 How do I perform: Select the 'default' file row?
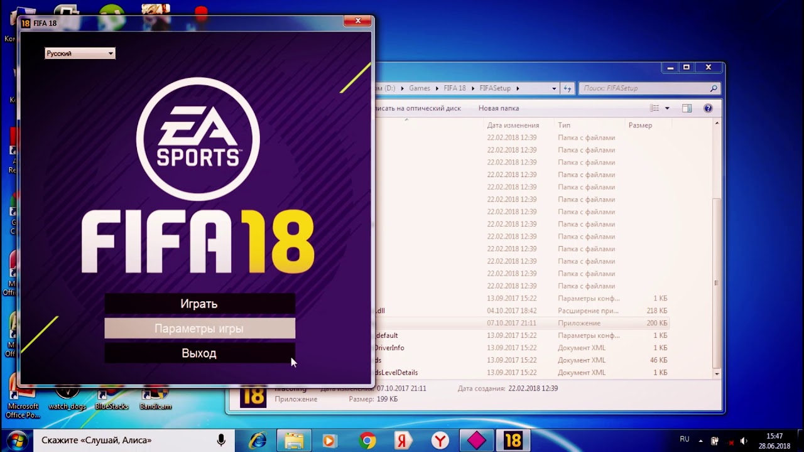[x=522, y=336]
